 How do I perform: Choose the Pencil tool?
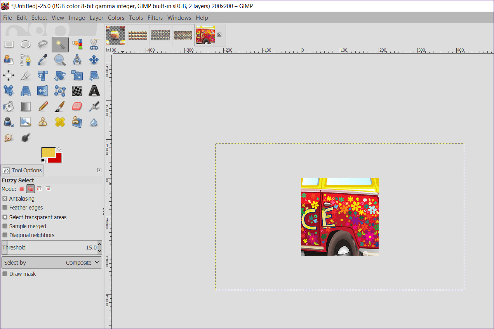[43, 106]
